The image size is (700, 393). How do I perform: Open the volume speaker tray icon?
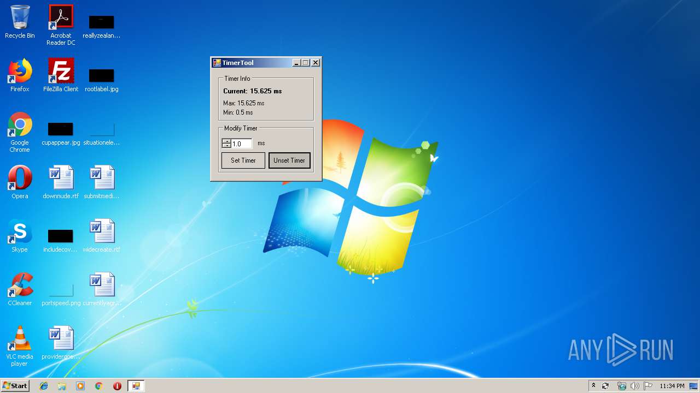(635, 386)
